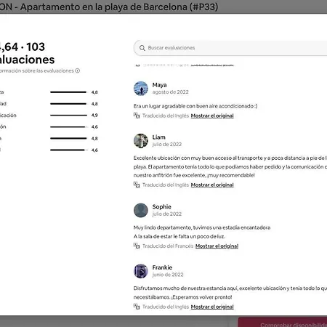
Task: Focus the Buscar evaluaciones search field
Action: point(230,48)
